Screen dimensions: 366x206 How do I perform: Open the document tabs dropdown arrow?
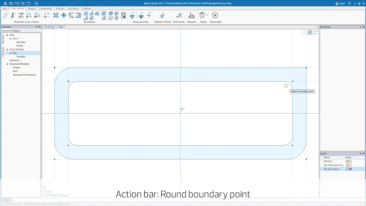[317, 27]
